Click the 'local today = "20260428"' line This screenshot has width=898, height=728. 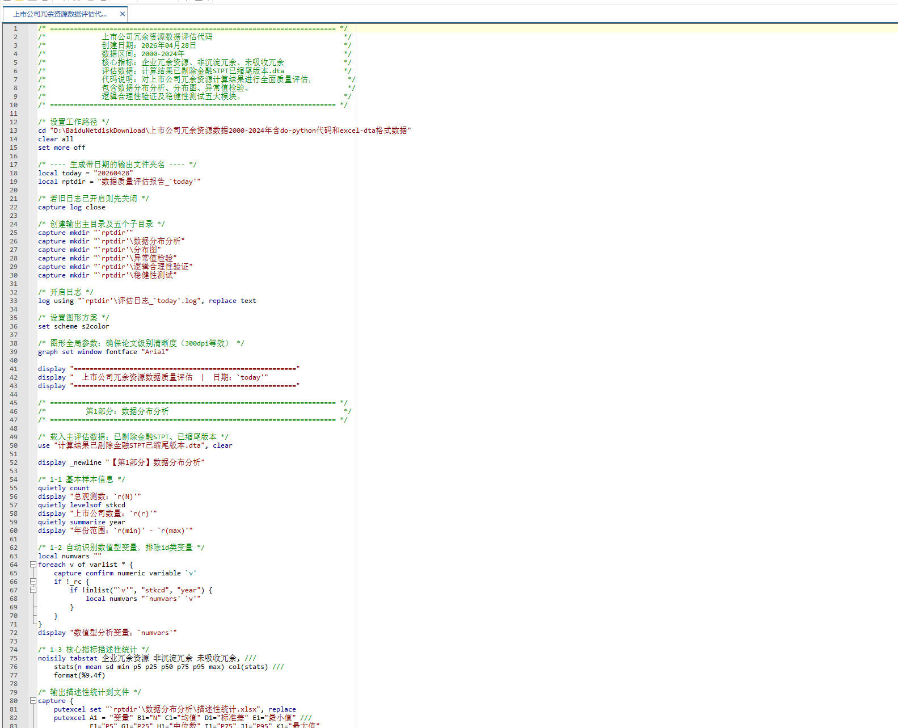coord(86,173)
